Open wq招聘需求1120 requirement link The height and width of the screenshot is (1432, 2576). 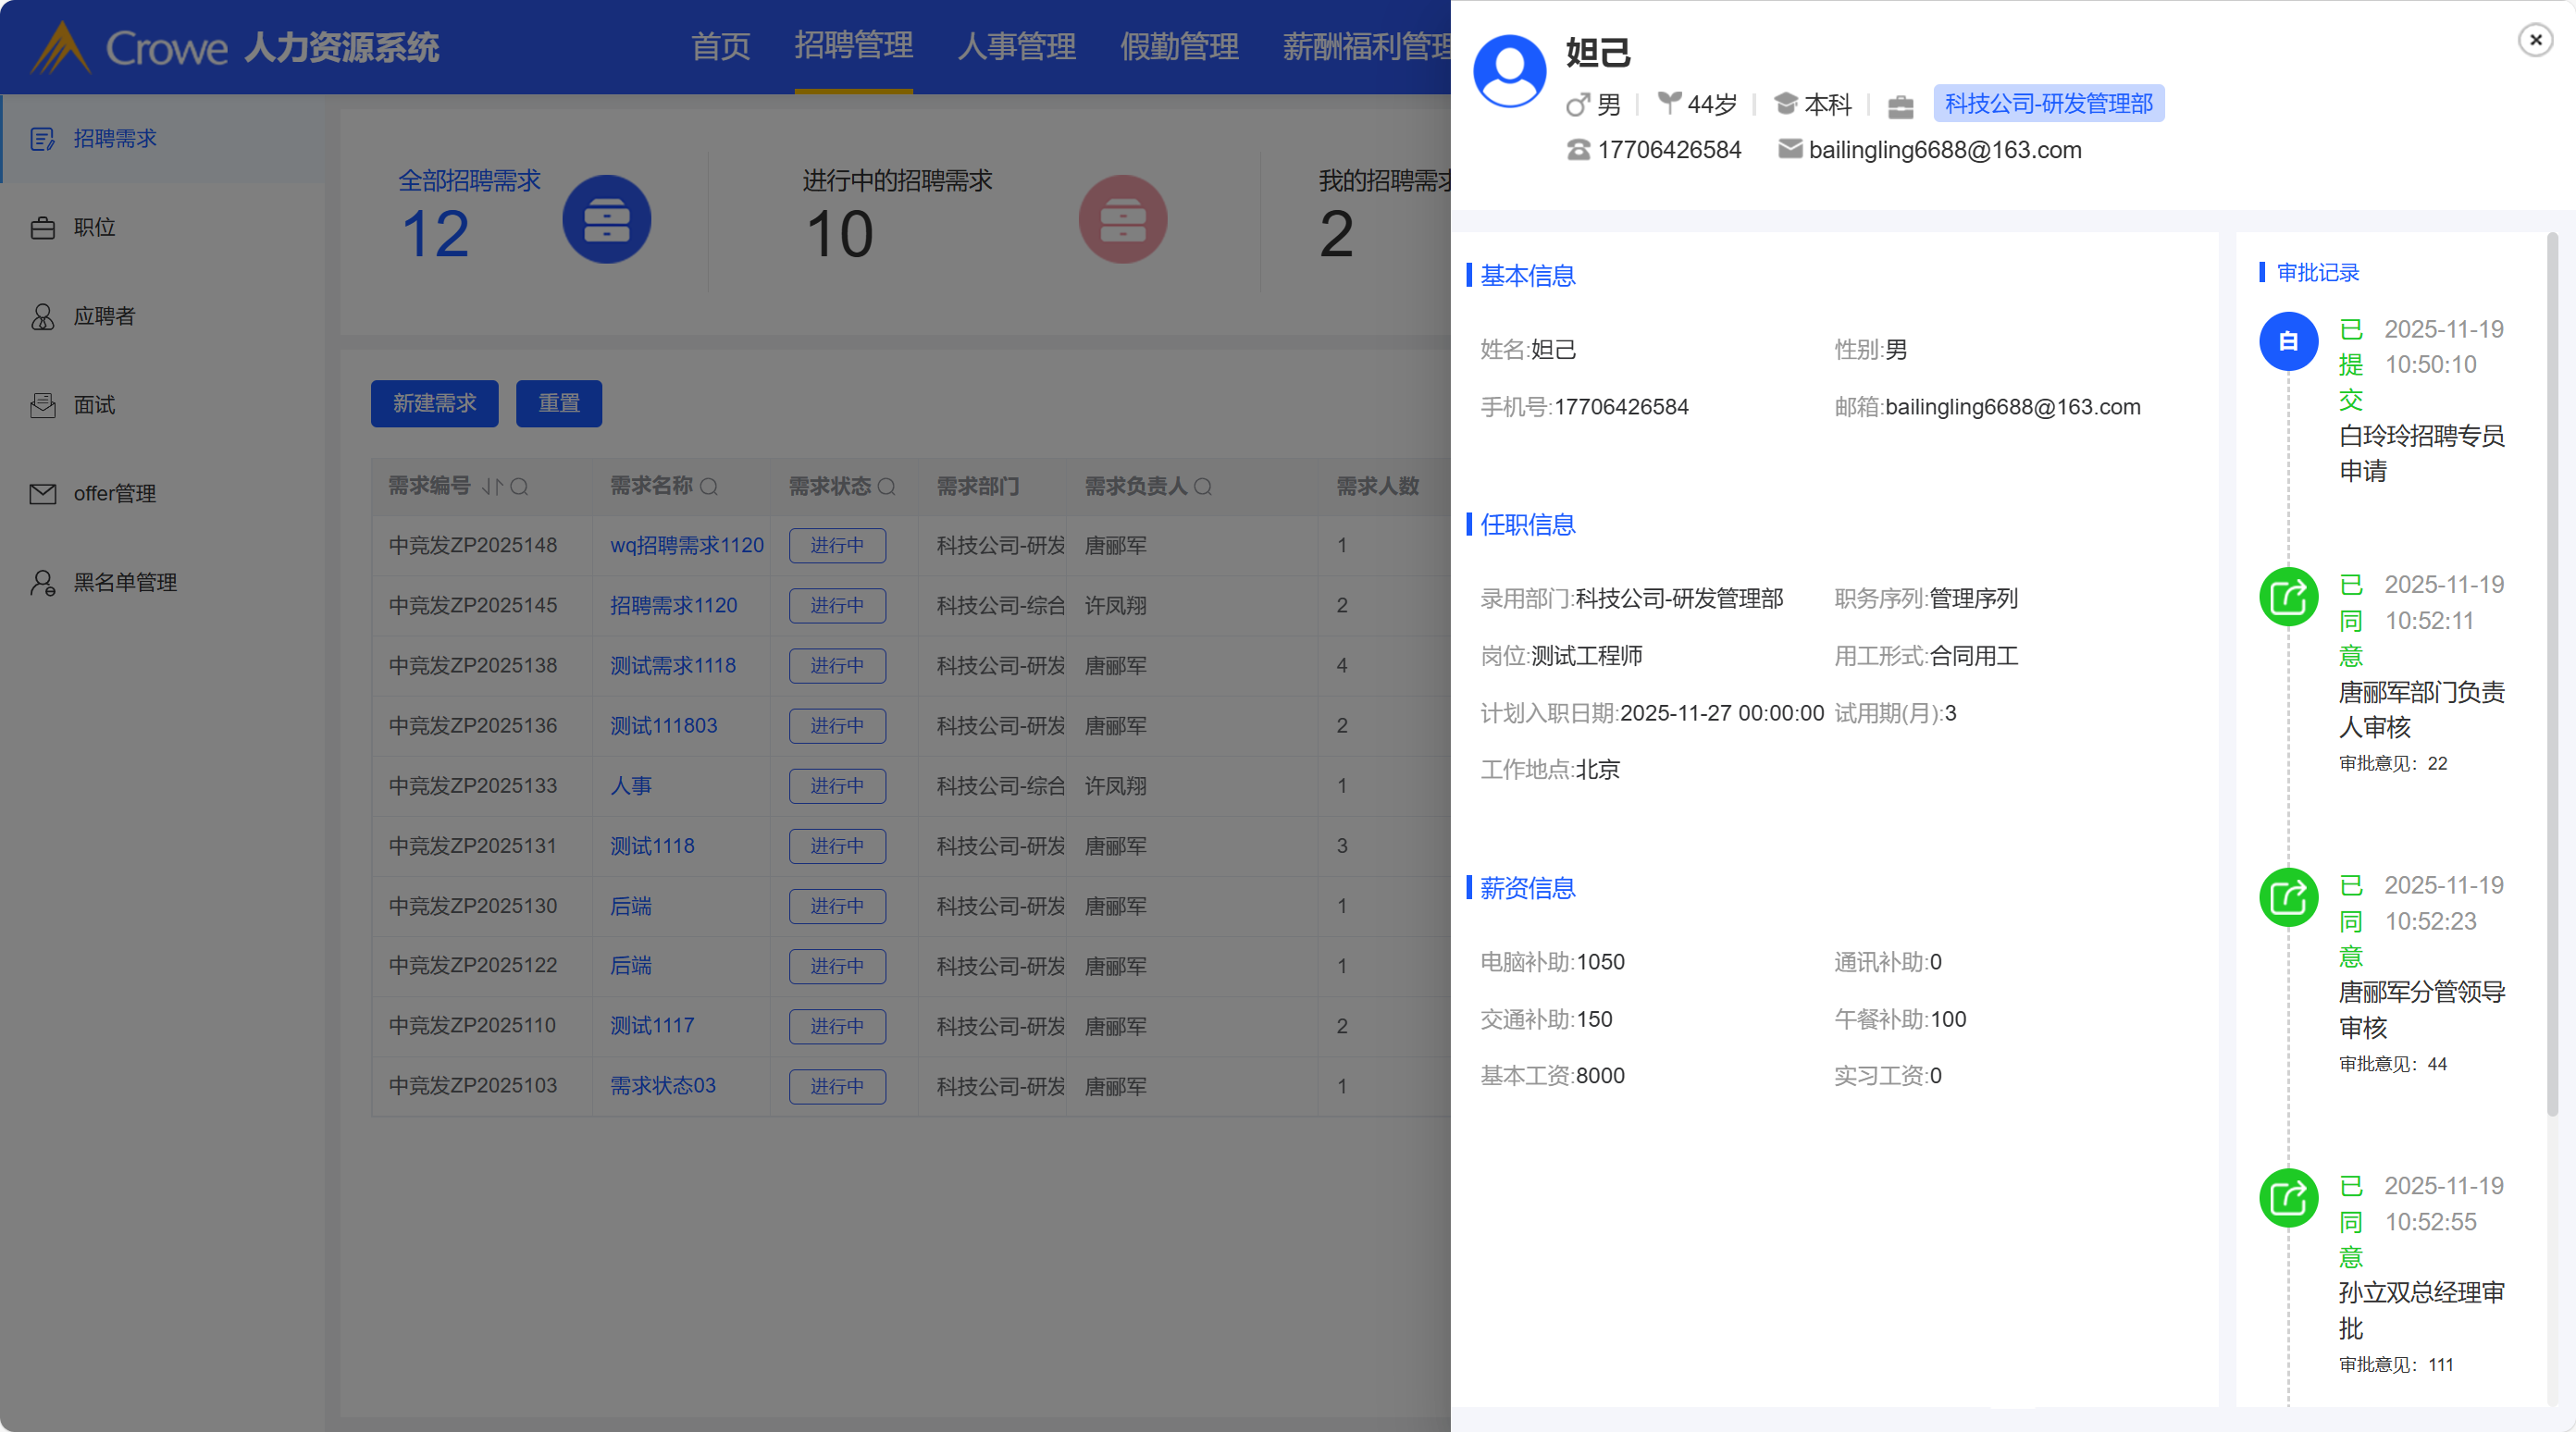[x=686, y=545]
